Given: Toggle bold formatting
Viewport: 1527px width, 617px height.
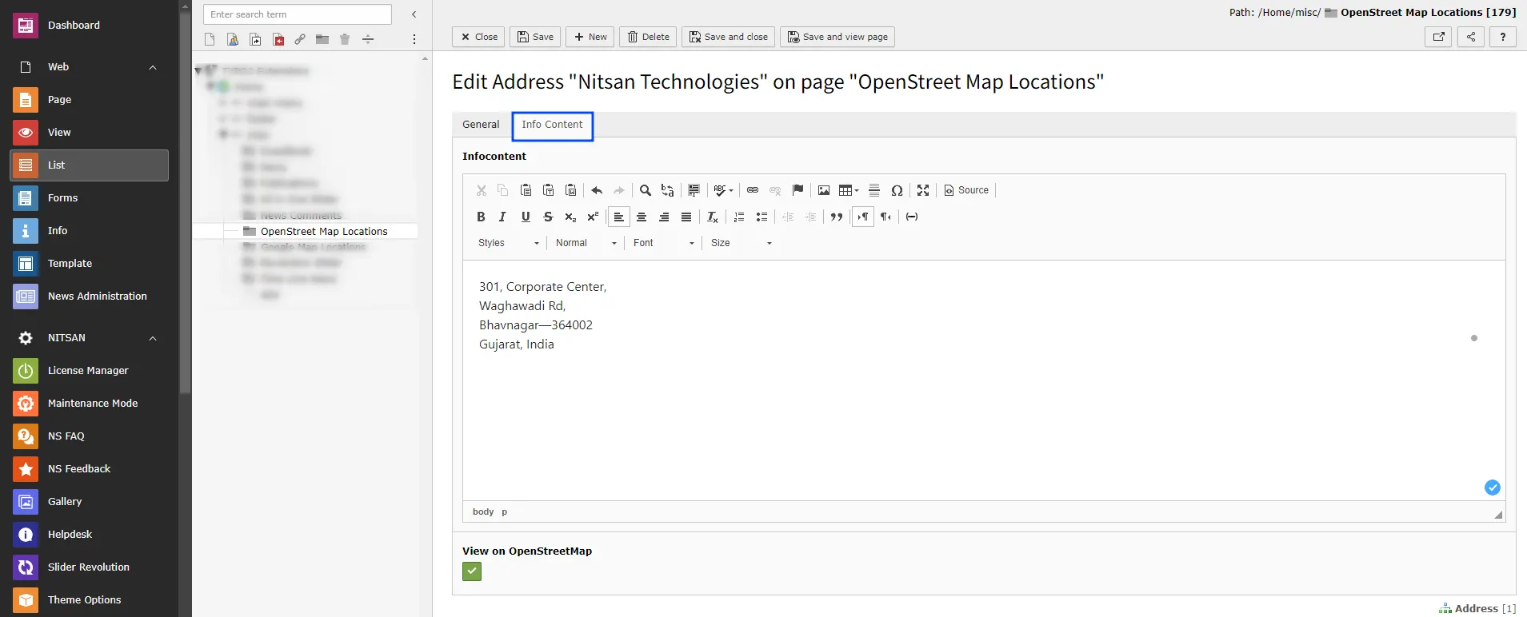Looking at the screenshot, I should click(481, 217).
